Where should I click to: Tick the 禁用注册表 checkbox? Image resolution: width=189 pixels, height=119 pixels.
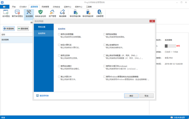(x=59, y=55)
